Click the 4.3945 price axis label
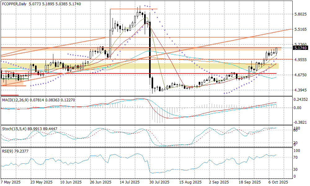 pos(300,90)
